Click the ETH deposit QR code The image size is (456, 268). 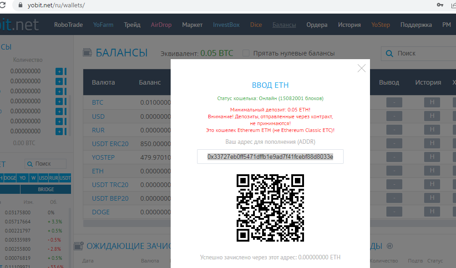click(x=270, y=208)
